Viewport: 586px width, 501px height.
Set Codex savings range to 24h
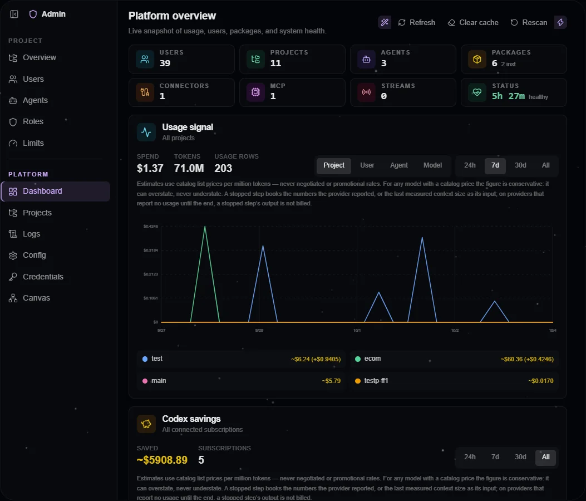(470, 457)
